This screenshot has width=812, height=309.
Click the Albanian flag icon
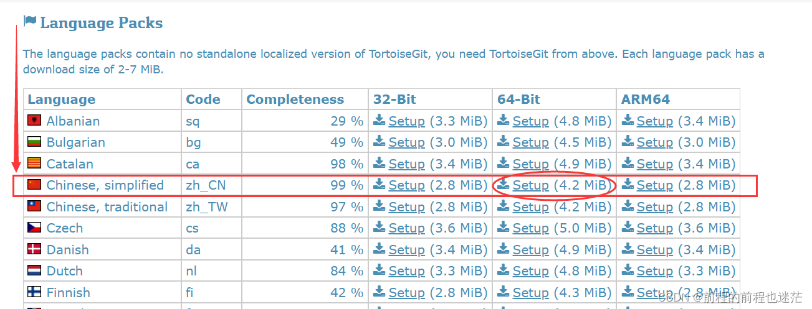(34, 121)
